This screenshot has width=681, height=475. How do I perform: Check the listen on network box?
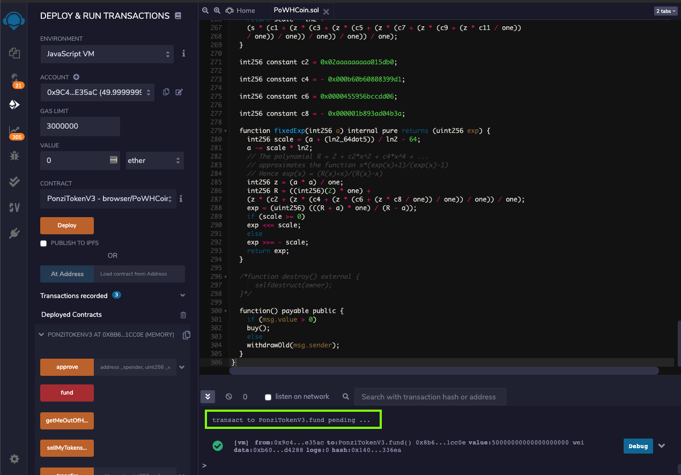268,397
